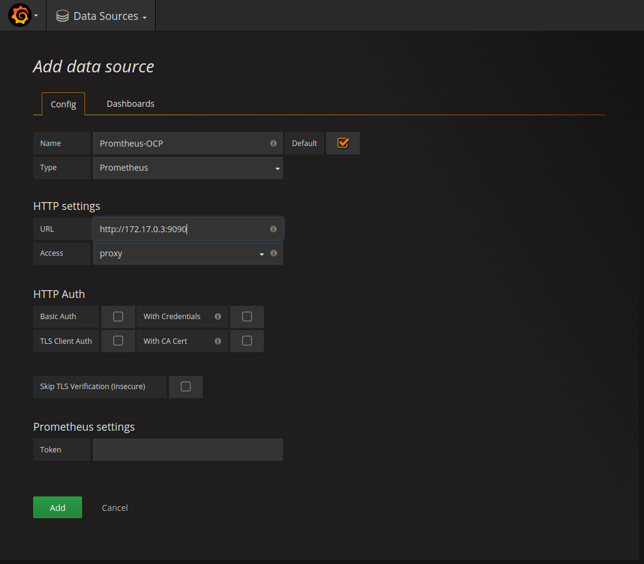Image resolution: width=644 pixels, height=564 pixels.
Task: Enable the With Credentials checkbox
Action: [247, 317]
